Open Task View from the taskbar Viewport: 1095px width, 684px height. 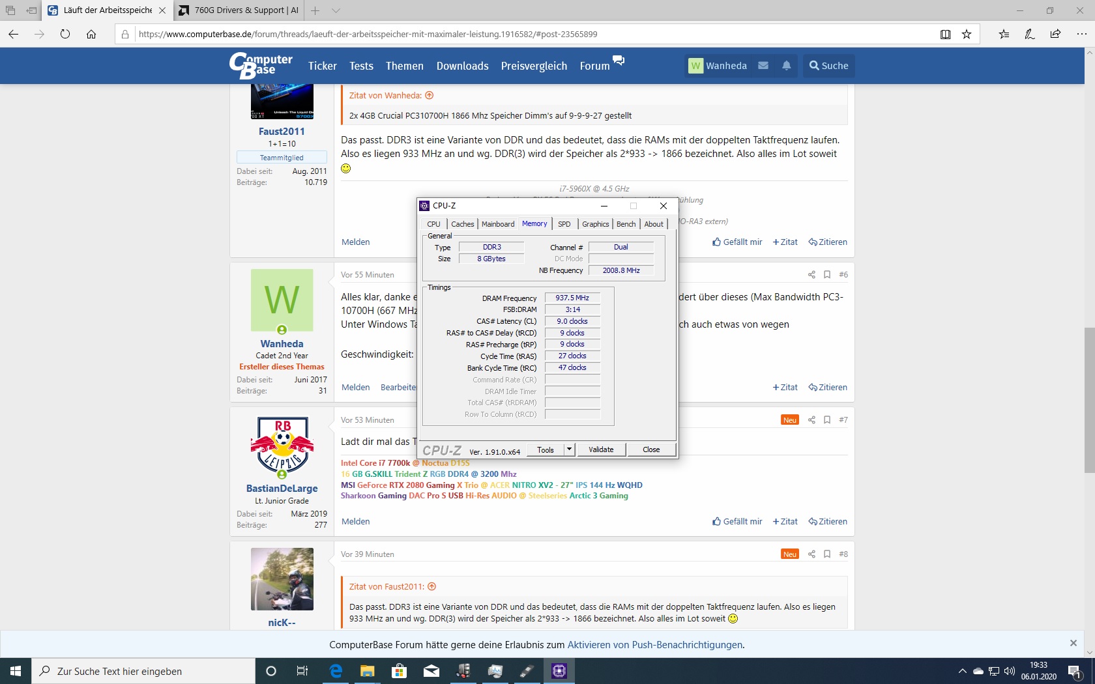[x=302, y=671]
